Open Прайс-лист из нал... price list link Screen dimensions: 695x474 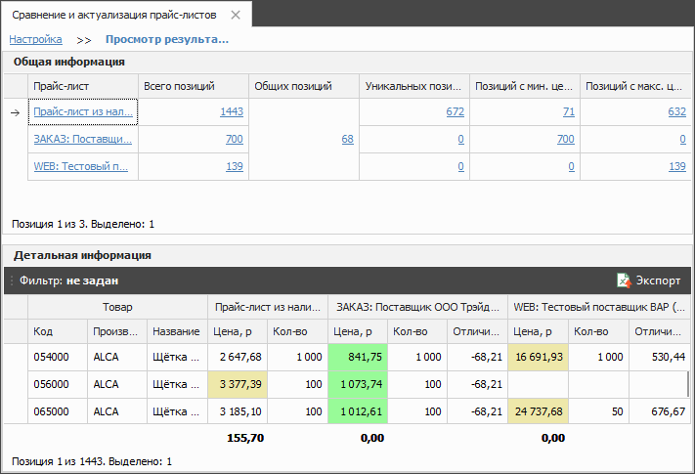83,111
